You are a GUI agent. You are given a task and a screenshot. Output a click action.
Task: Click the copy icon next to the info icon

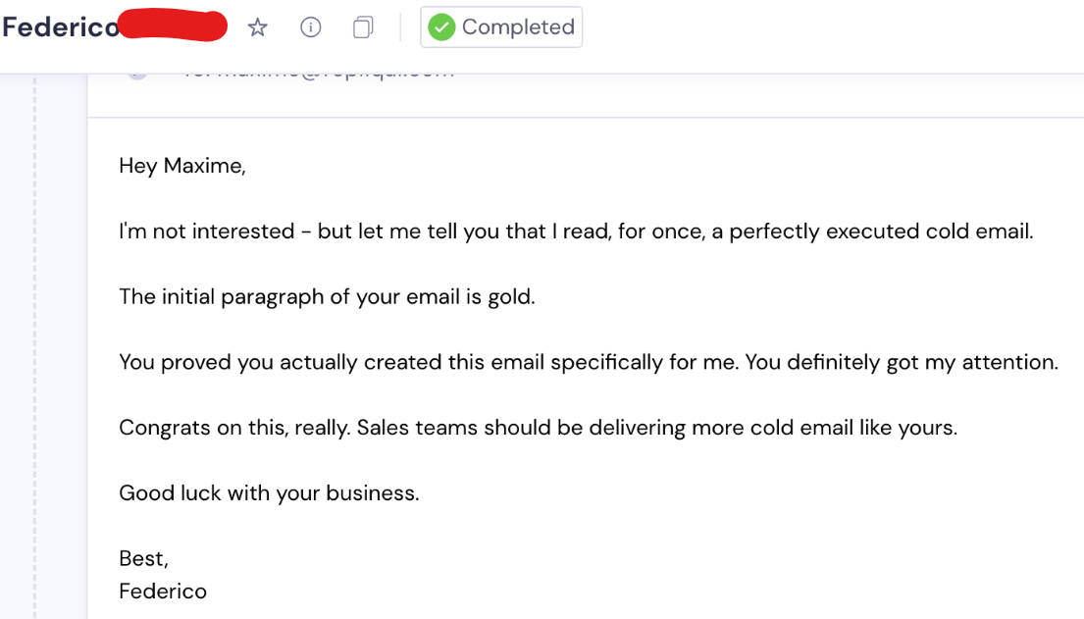point(363,27)
